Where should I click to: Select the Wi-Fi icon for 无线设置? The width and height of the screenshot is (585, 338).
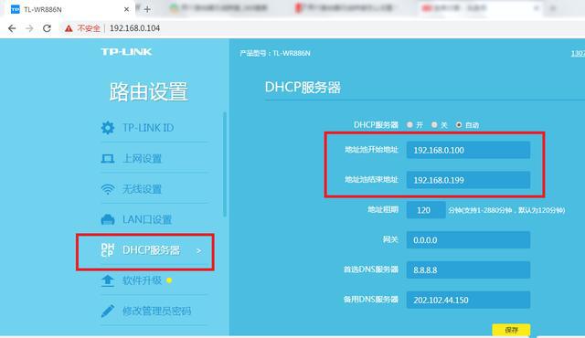(x=108, y=189)
